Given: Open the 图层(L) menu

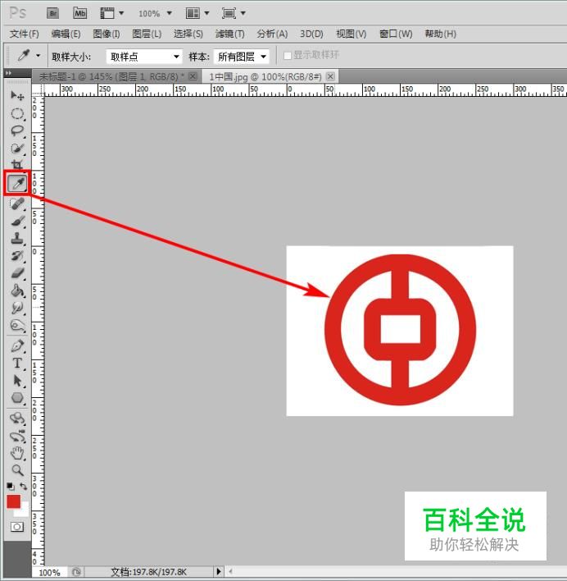Looking at the screenshot, I should tap(147, 34).
